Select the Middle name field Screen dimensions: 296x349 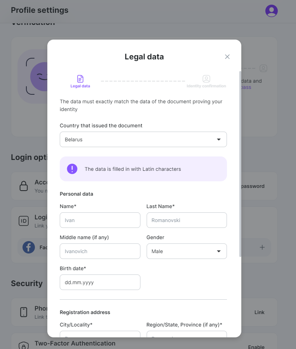click(x=100, y=251)
